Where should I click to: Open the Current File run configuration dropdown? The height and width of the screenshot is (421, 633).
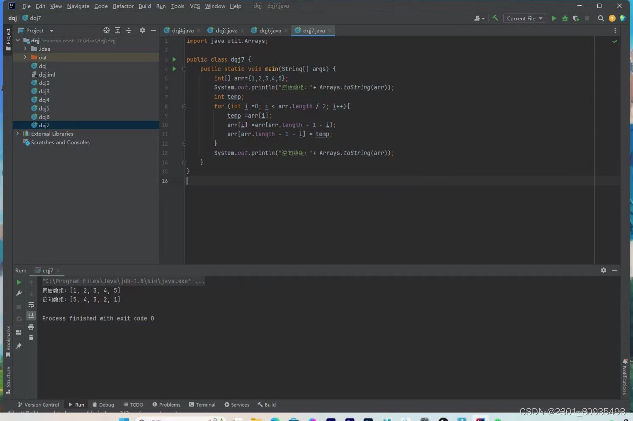(525, 18)
